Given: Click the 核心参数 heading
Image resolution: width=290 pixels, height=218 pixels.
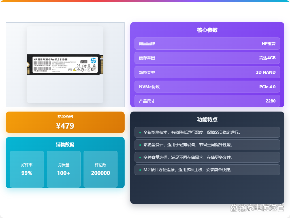Looking at the screenshot, I should [207, 30].
